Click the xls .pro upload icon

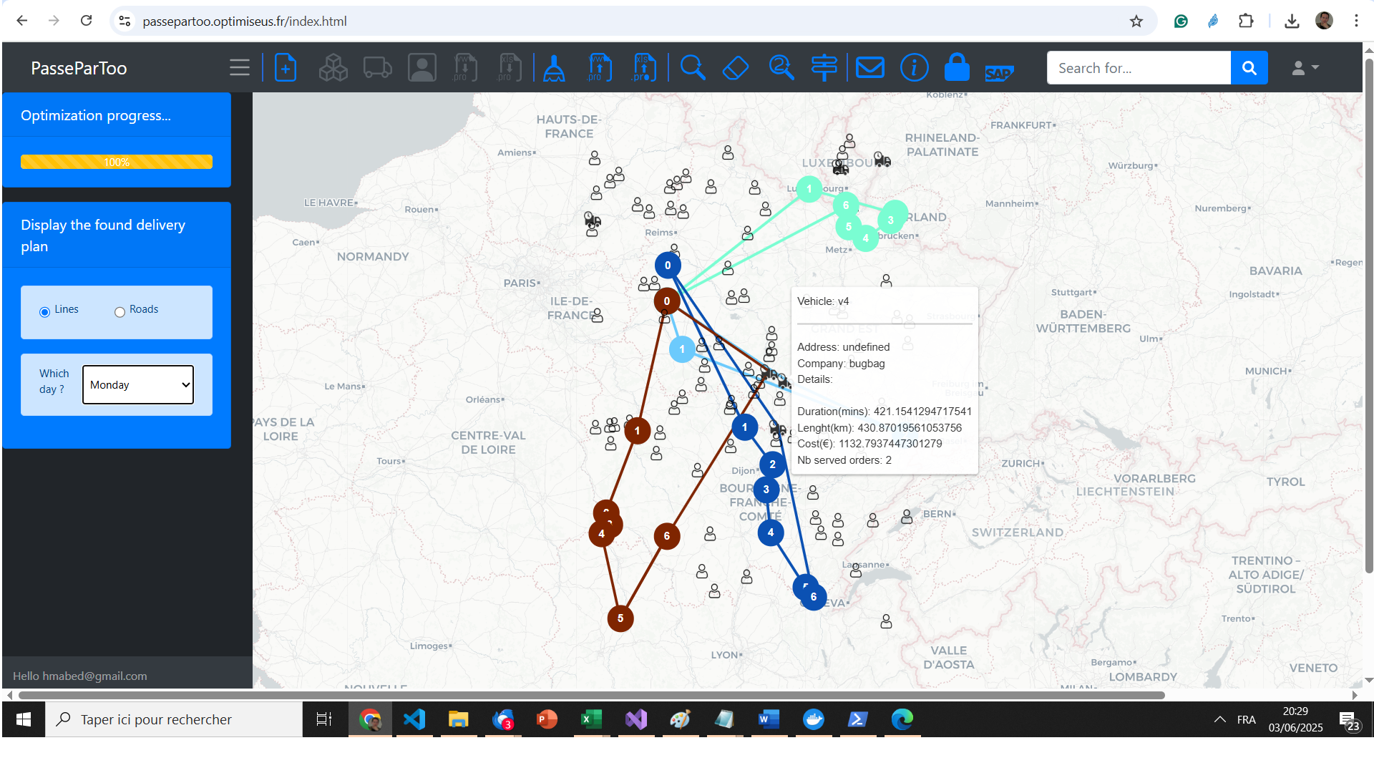point(645,68)
